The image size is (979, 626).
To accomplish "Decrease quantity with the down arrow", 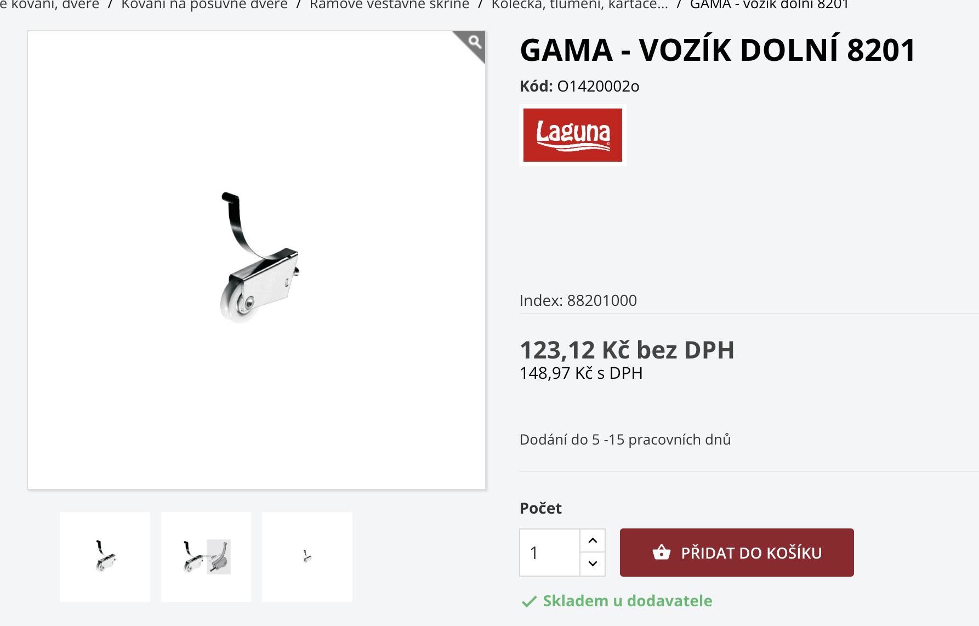I will (593, 564).
